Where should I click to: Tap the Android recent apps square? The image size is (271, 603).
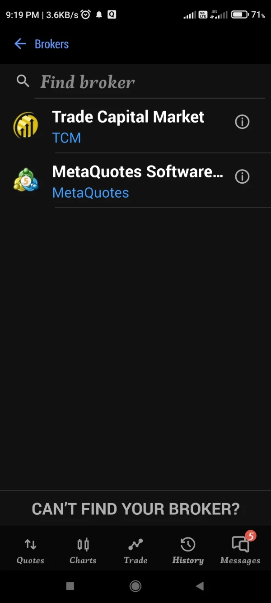[70, 586]
